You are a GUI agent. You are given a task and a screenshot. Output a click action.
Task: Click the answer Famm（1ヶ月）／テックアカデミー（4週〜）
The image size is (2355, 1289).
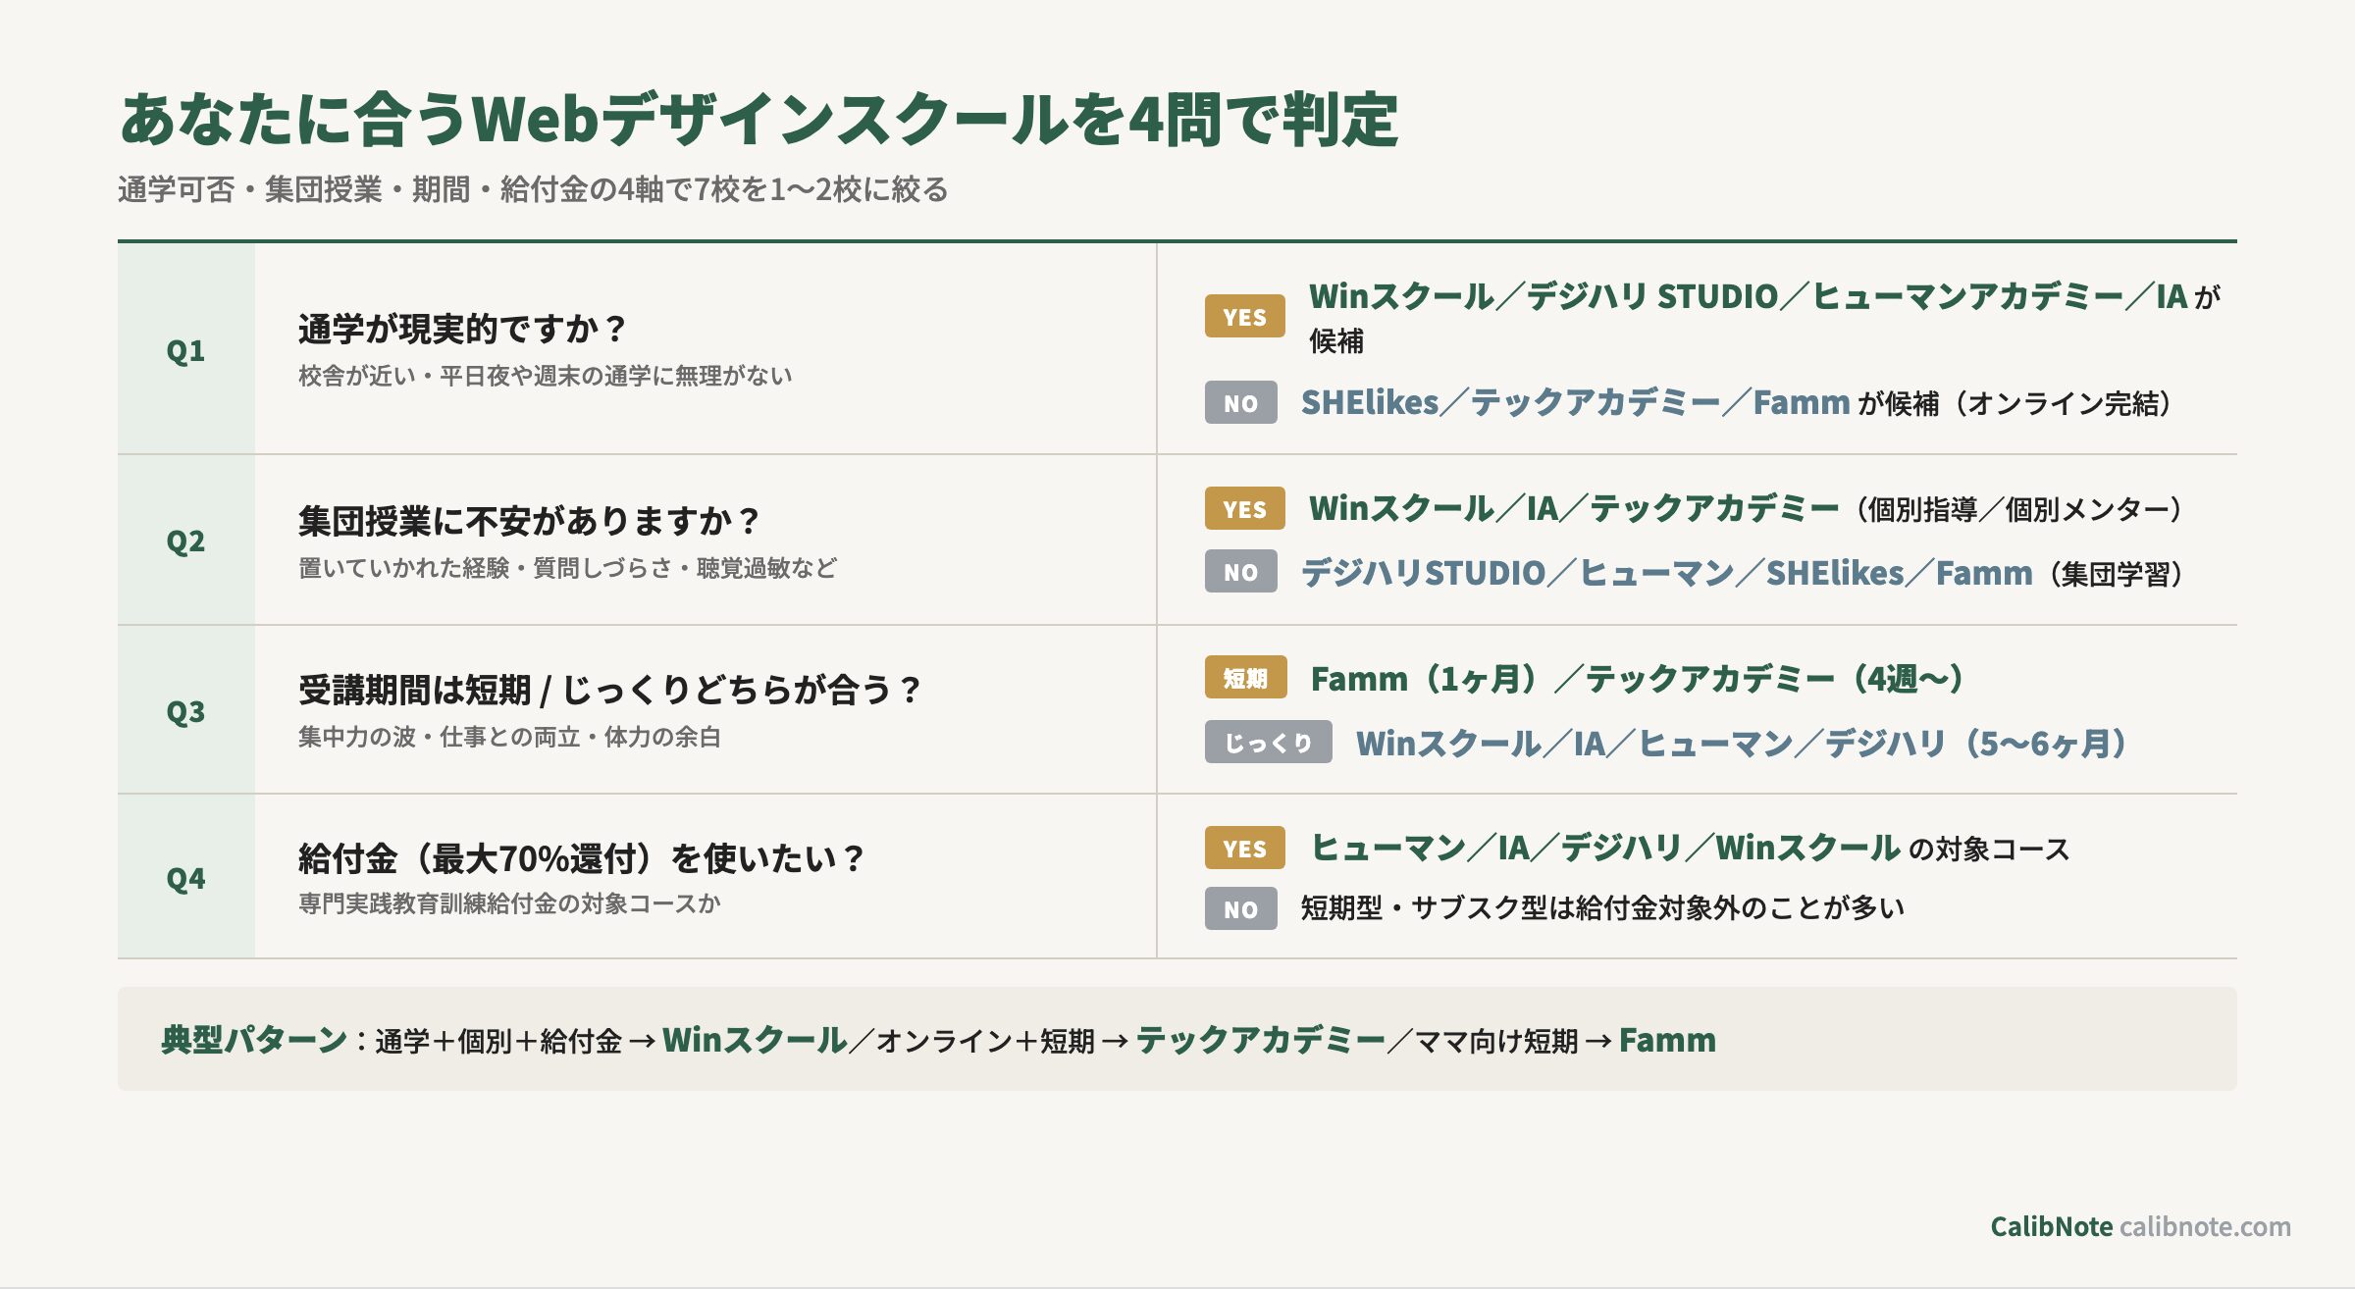(x=1638, y=679)
